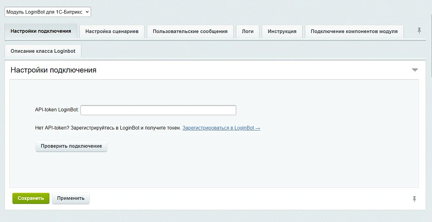Click the pin icon beside the tabs

coord(419,31)
